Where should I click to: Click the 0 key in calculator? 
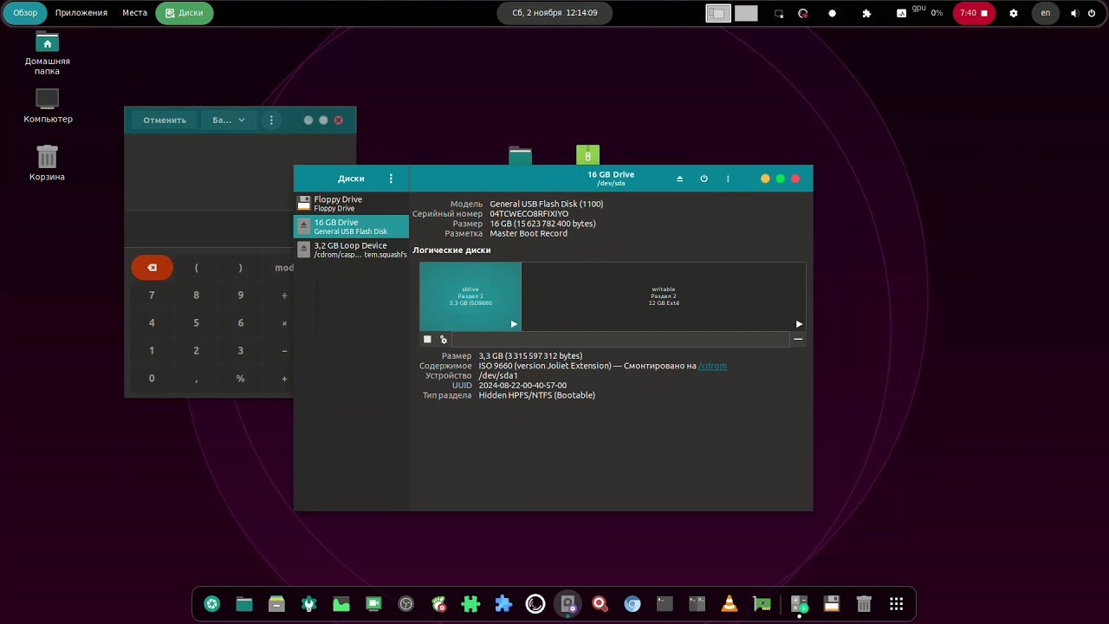(x=152, y=379)
